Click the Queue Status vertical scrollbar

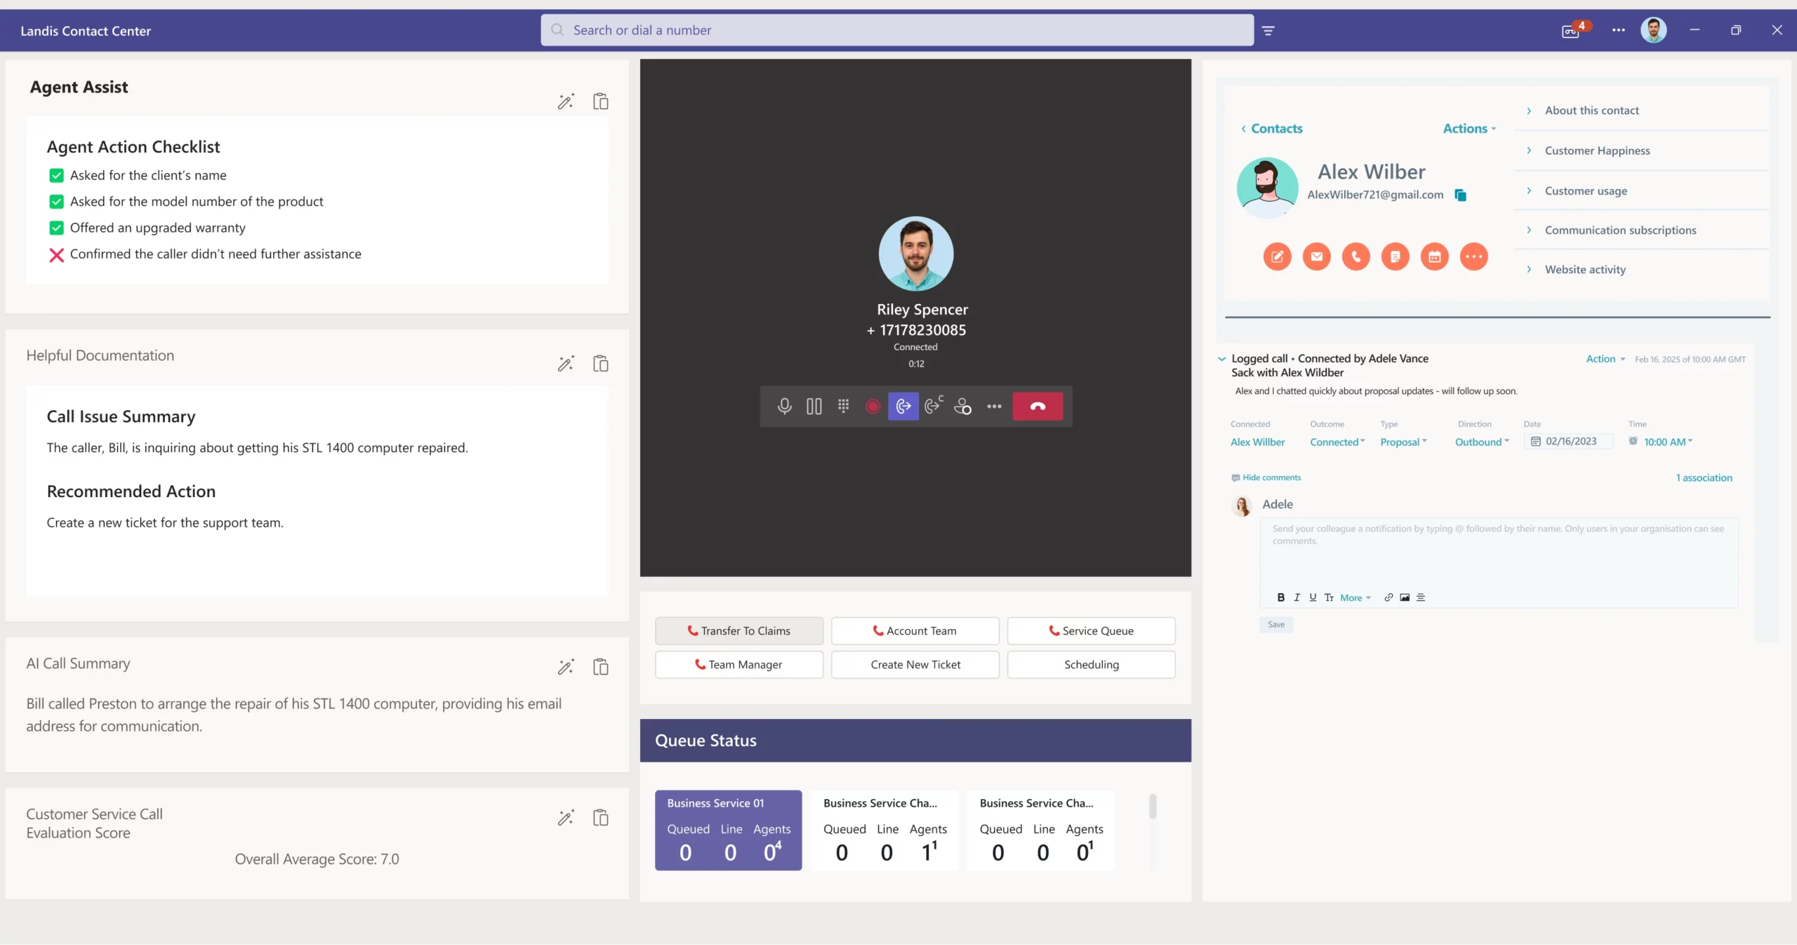1153,807
